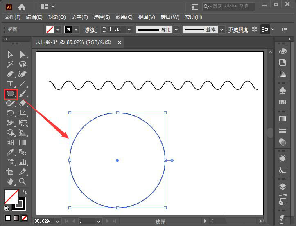This screenshot has height=226, width=296.
Task: Set paint mode to Gradient
Action: pyautogui.click(x=16, y=218)
